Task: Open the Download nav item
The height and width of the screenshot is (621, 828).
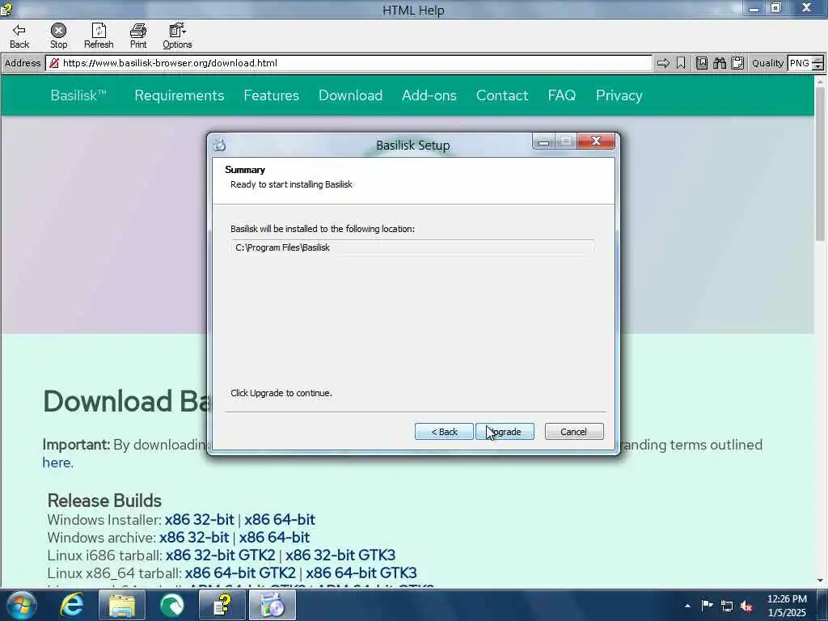Action: pos(351,95)
